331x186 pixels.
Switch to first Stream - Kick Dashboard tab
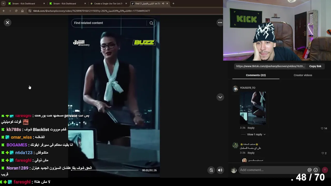click(x=24, y=4)
